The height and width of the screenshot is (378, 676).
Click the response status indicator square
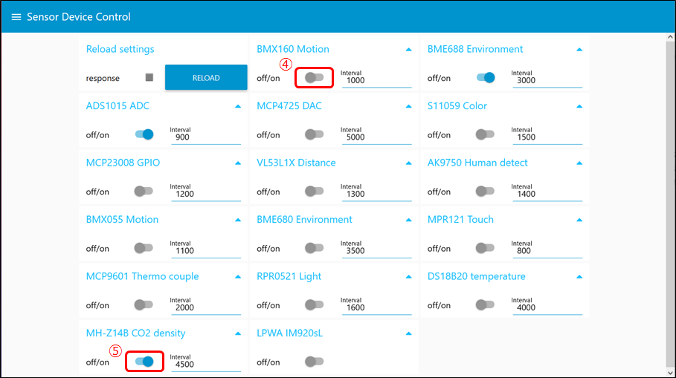pyautogui.click(x=149, y=78)
